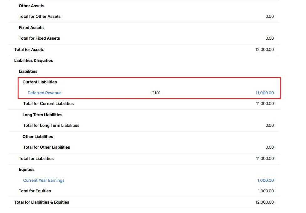Click the Liabilities & Equities heading
The height and width of the screenshot is (213, 306).
click(x=34, y=60)
